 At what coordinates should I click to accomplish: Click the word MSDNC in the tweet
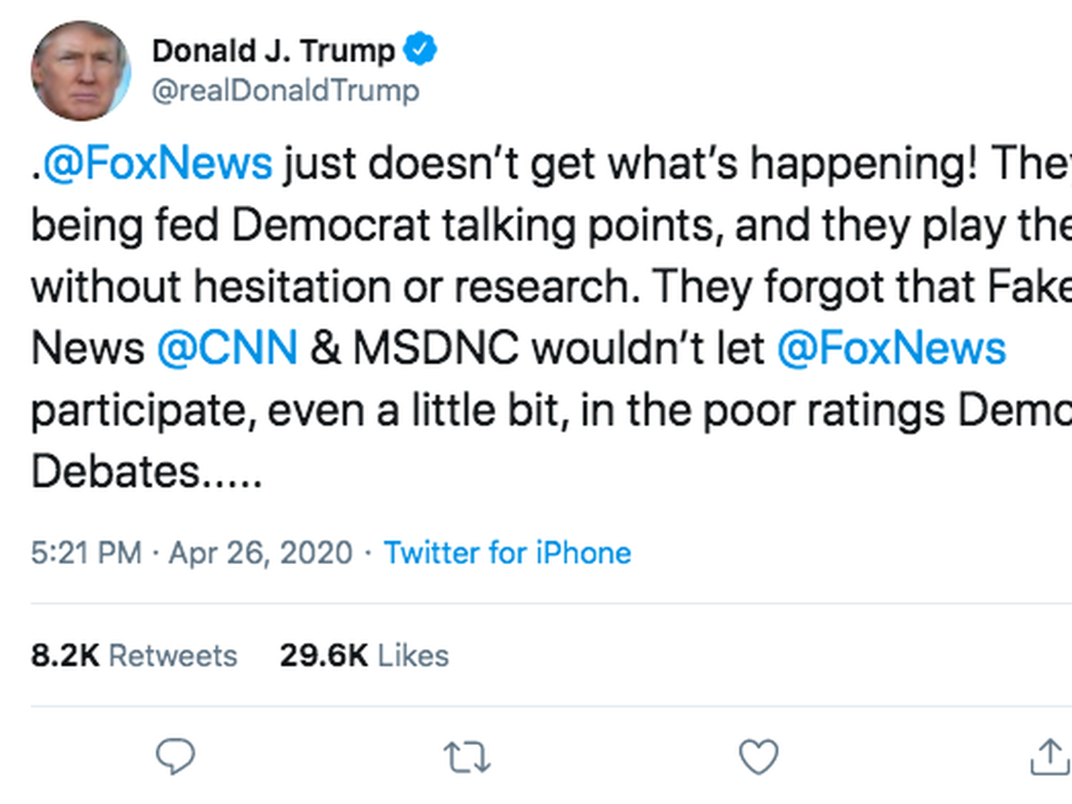[435, 348]
